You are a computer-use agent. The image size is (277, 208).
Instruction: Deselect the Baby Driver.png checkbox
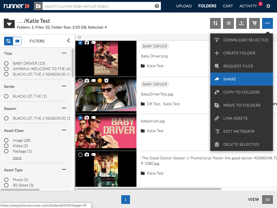click(80, 43)
